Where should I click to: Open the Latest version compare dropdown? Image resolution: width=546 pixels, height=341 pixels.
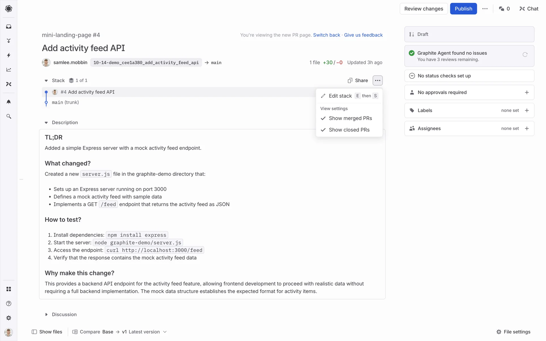pyautogui.click(x=145, y=332)
